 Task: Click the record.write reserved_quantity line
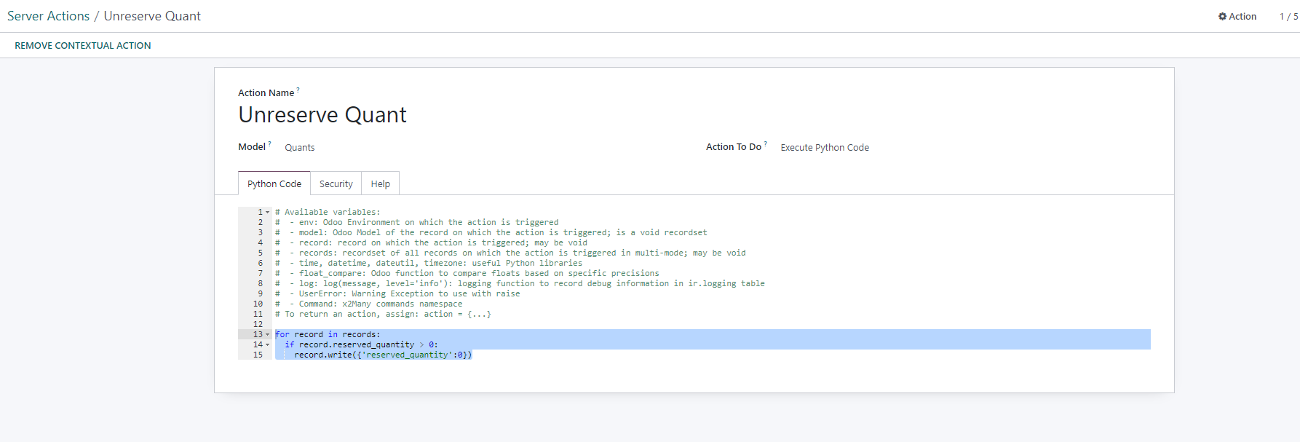click(x=383, y=355)
